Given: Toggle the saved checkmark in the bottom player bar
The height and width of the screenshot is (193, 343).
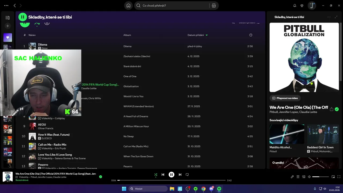Looking at the screenshot, I should tap(100, 177).
